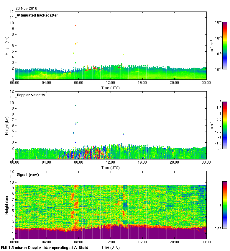The image size is (230, 251).
Task: Click the 'm s⁻¹' unit label of velocity colorbar
Action: [211, 125]
